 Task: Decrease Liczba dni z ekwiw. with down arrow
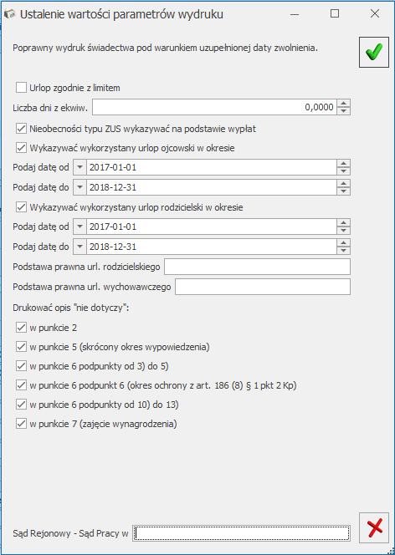tap(343, 111)
